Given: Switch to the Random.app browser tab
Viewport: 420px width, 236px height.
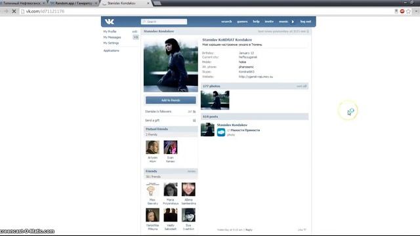Looking at the screenshot, I should (73, 3).
